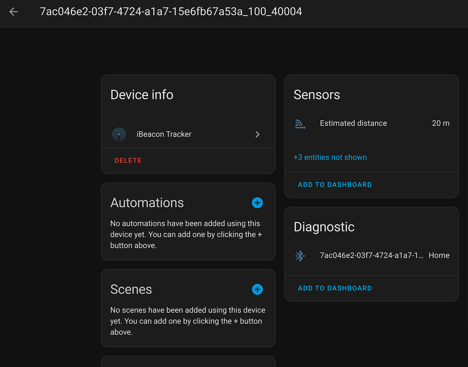This screenshot has height=367, width=468.
Task: Add Sensors card to dashboard
Action: pyautogui.click(x=335, y=185)
